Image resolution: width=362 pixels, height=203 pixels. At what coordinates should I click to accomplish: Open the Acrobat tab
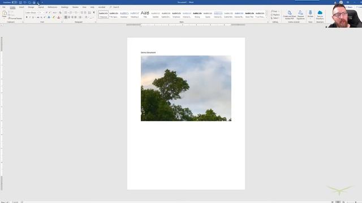(x=102, y=7)
